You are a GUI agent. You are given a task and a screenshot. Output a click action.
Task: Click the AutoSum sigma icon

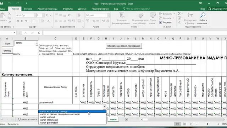pyautogui.click(x=179, y=14)
